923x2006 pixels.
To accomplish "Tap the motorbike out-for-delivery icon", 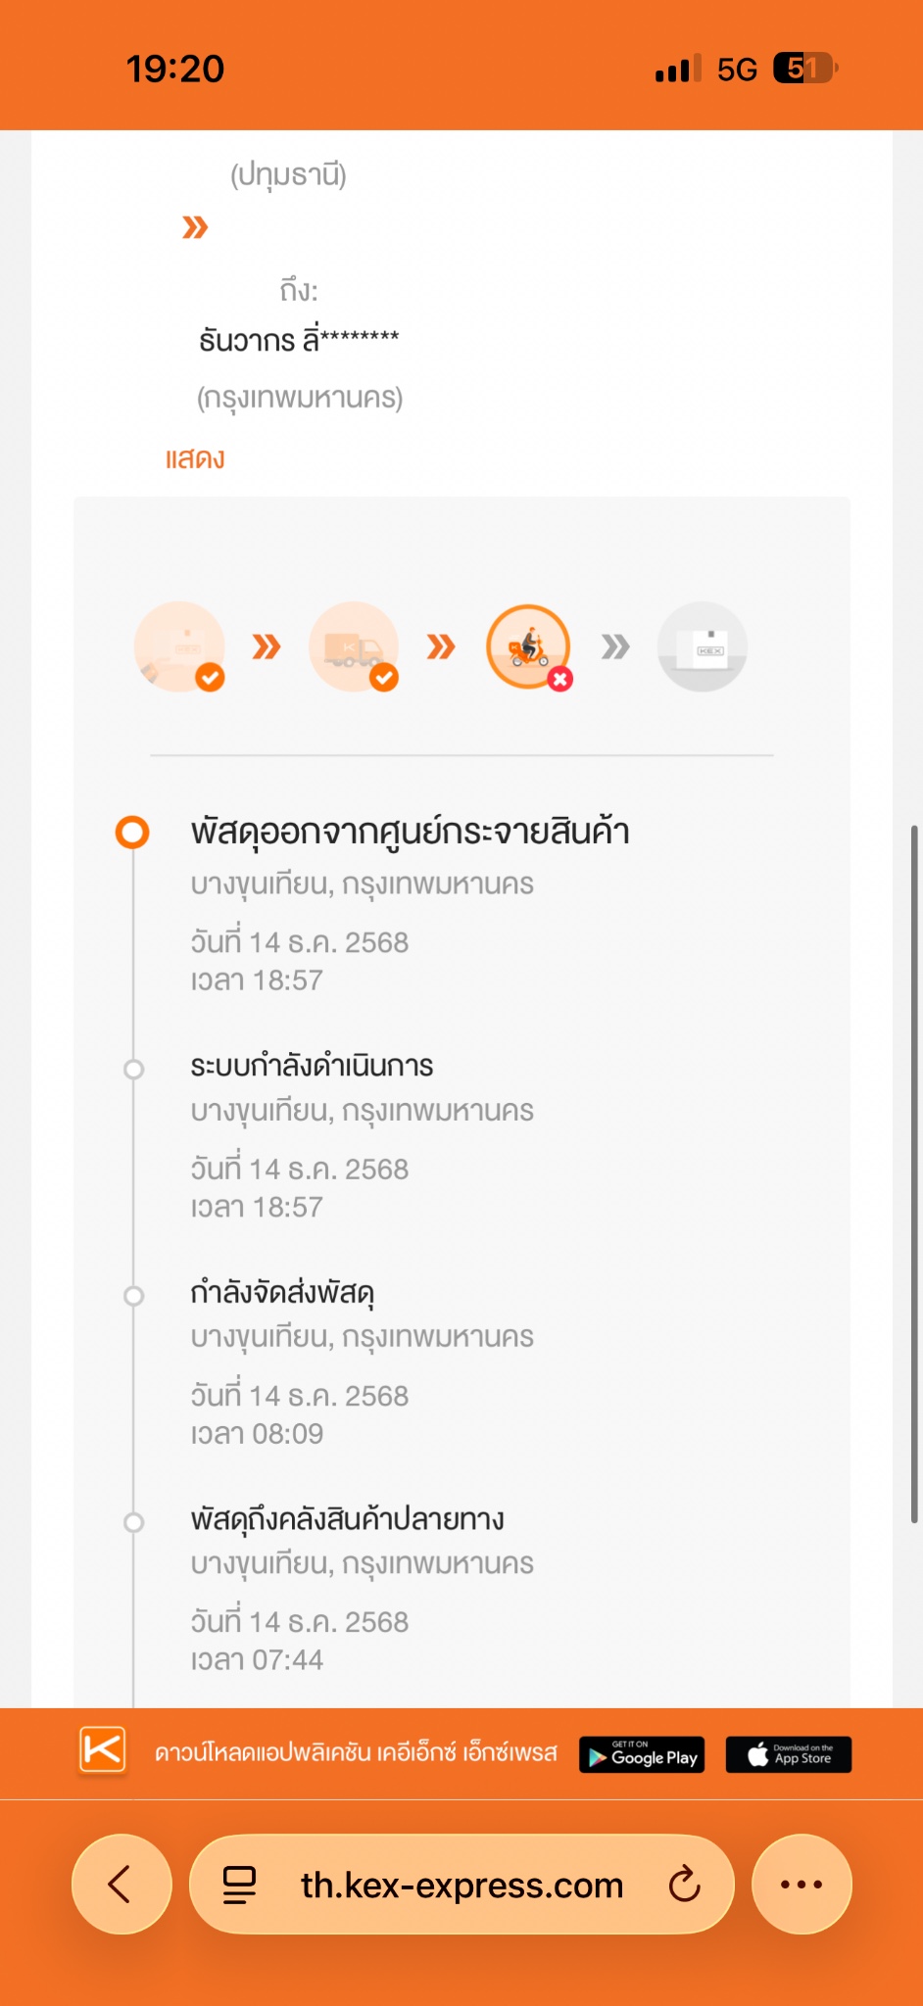I will coord(529,646).
